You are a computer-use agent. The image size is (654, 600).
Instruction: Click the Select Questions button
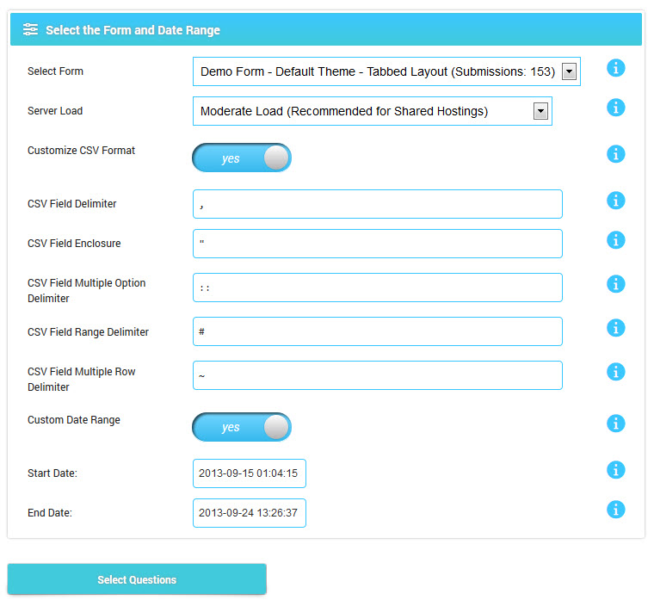point(137,579)
